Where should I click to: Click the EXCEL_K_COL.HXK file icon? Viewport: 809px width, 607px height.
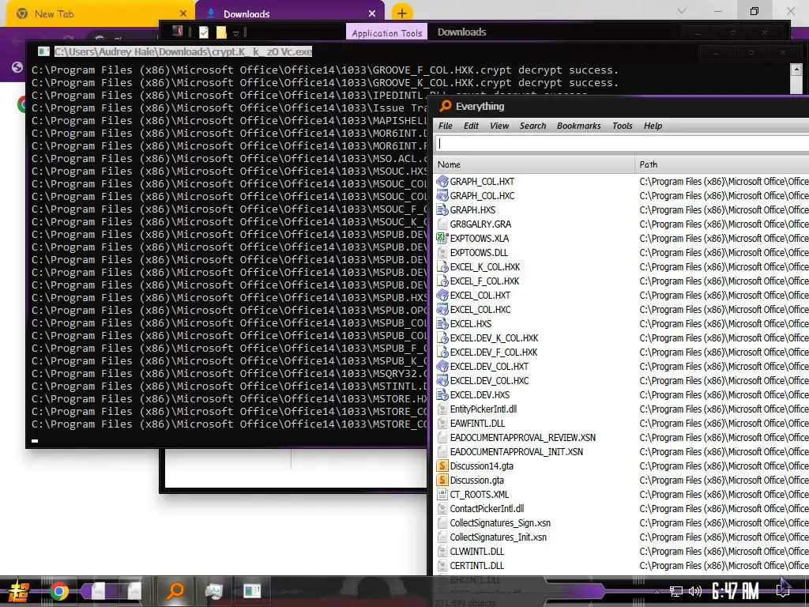pos(442,267)
